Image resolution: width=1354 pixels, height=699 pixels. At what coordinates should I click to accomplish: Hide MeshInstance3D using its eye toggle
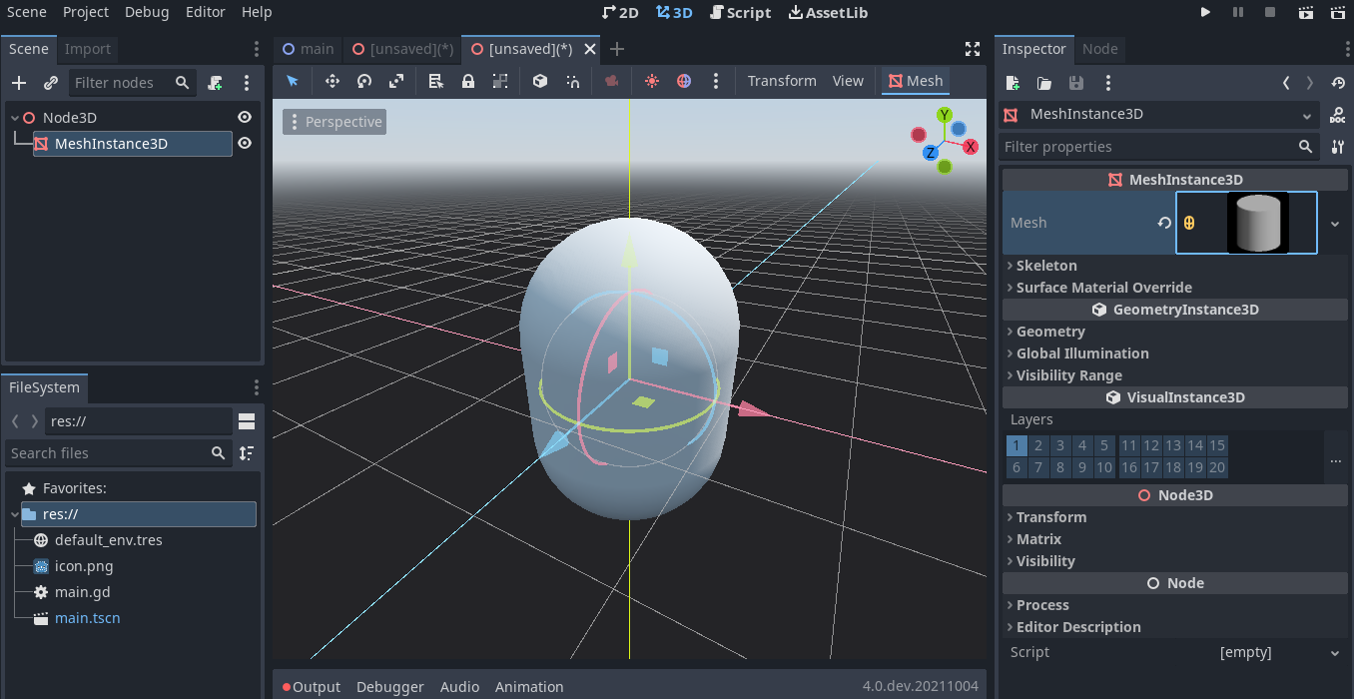click(244, 143)
